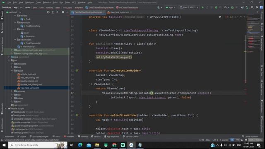Open the Refactor menu
Screen dimensions: 265x149
(x=47, y=2)
